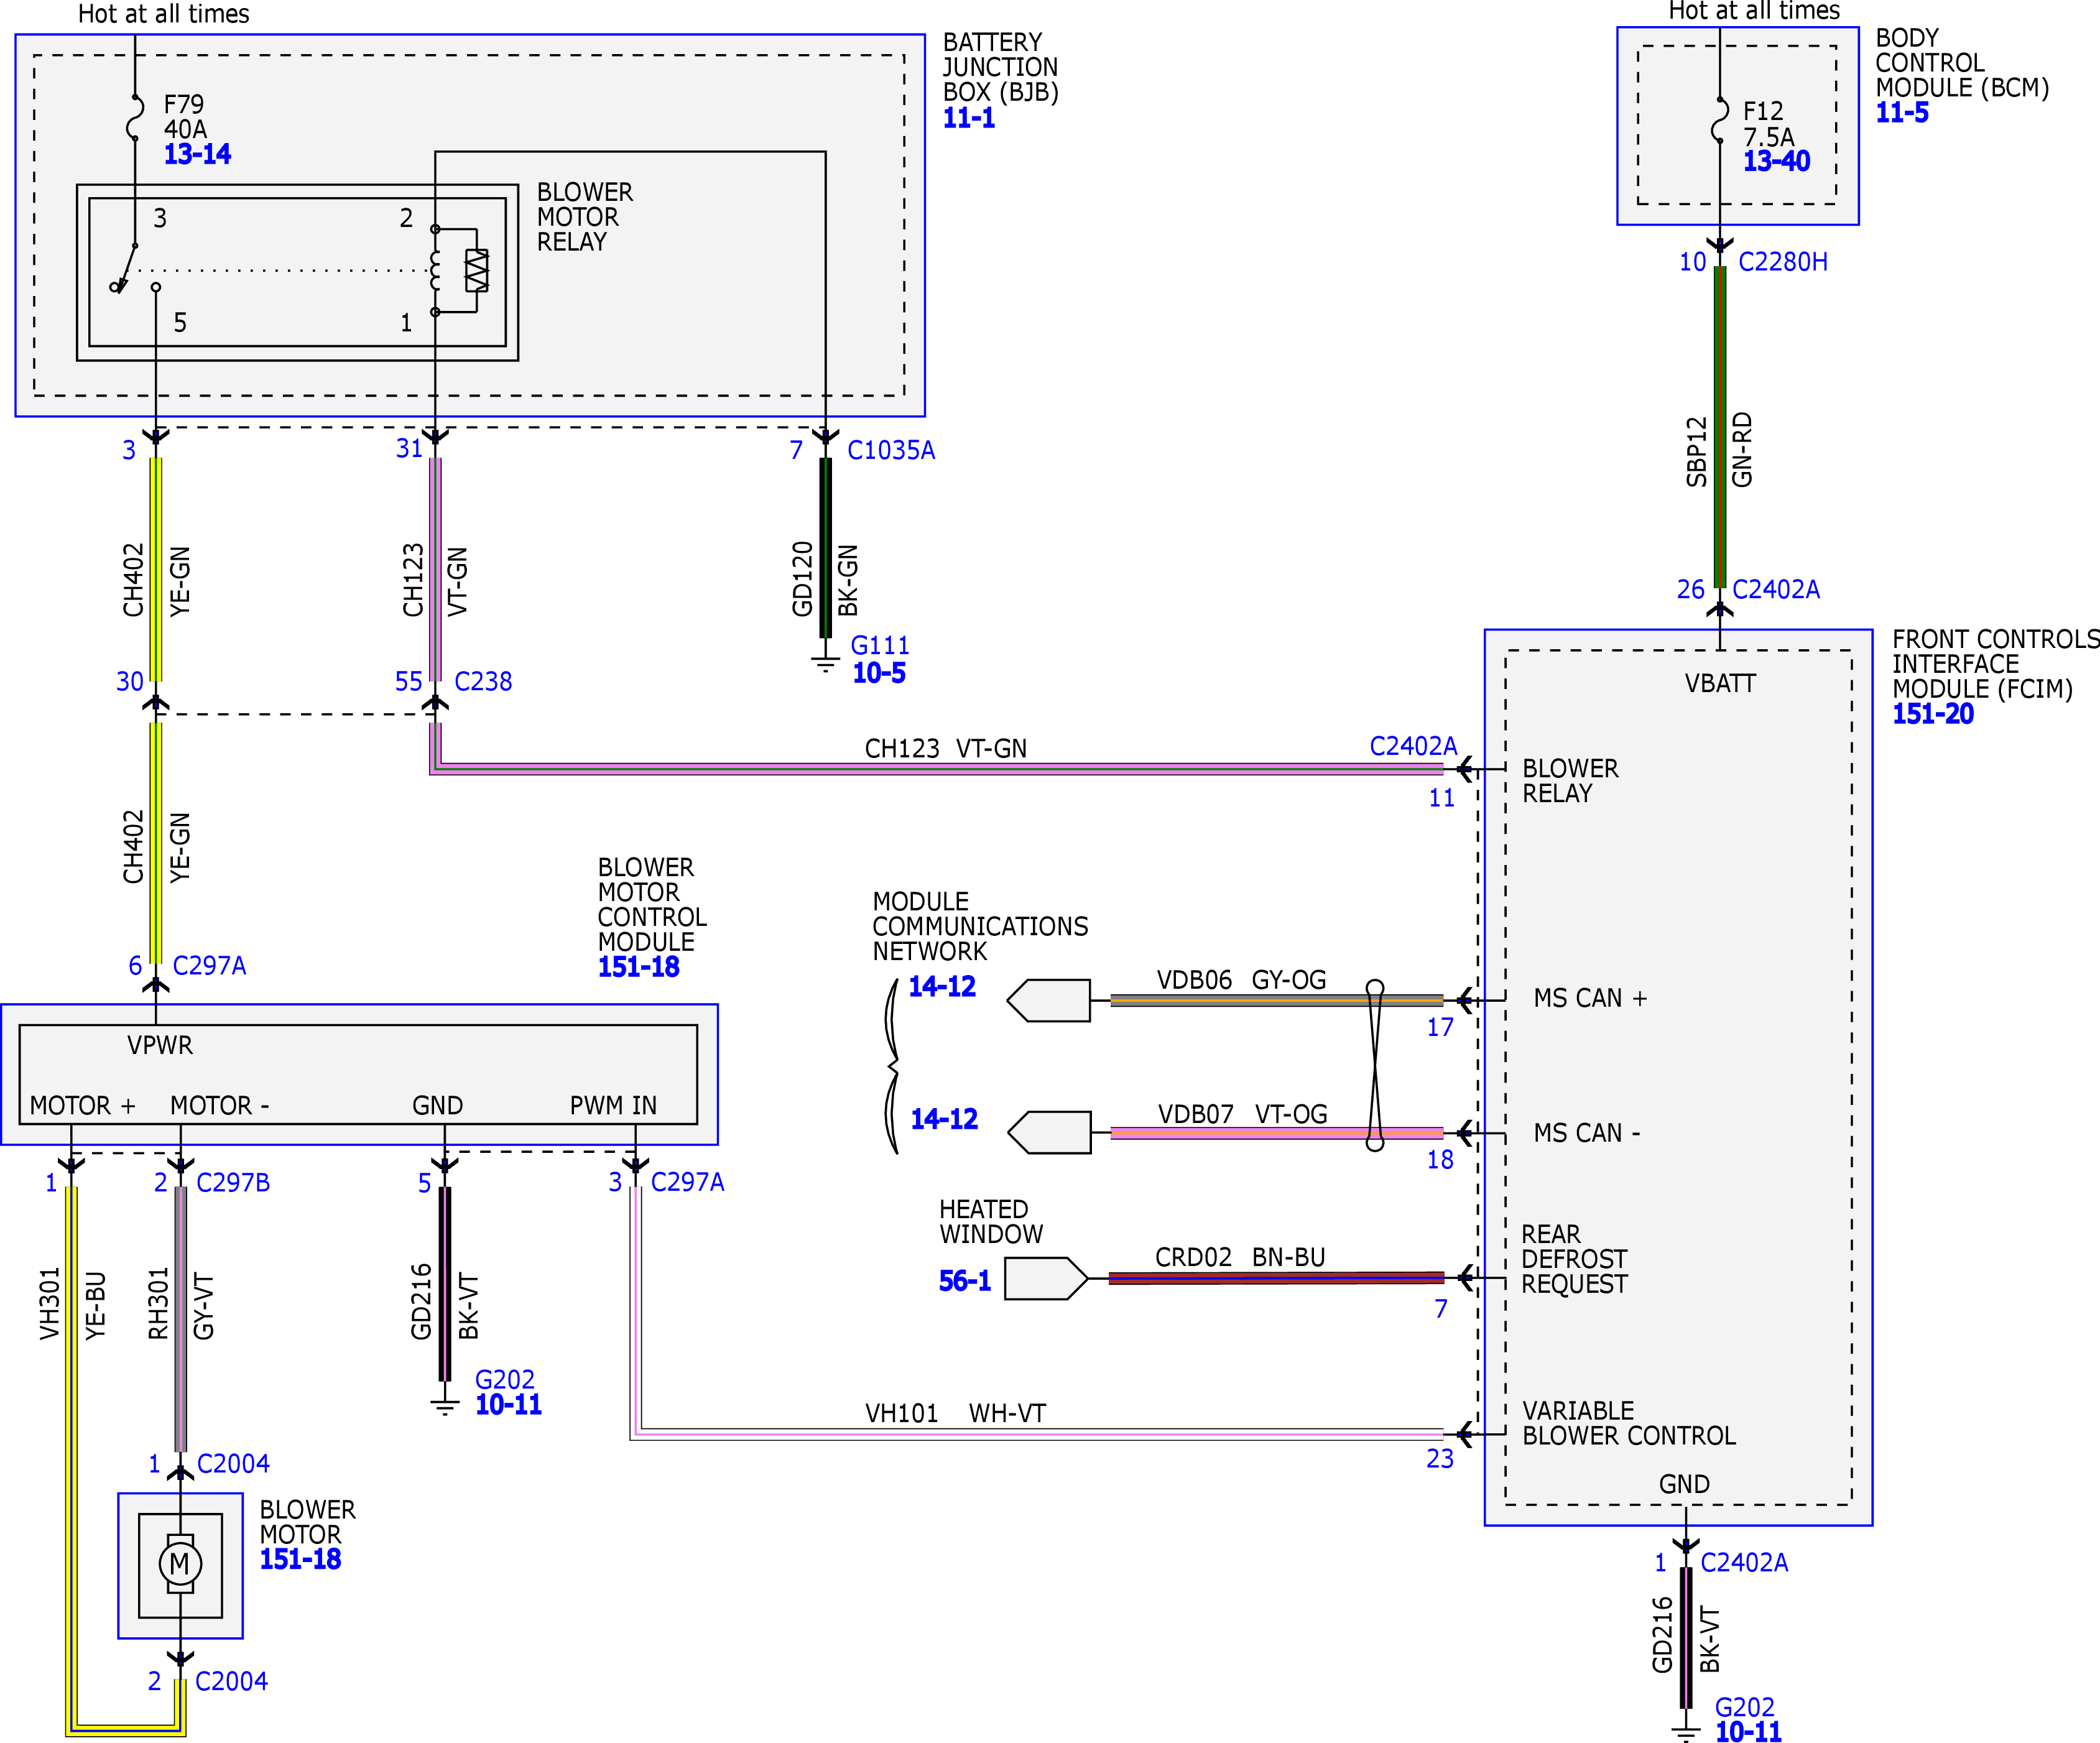Screen dimensions: 2100x1743
Task: Select the VH101 WH-VT wire label
Action: pyautogui.click(x=955, y=1413)
